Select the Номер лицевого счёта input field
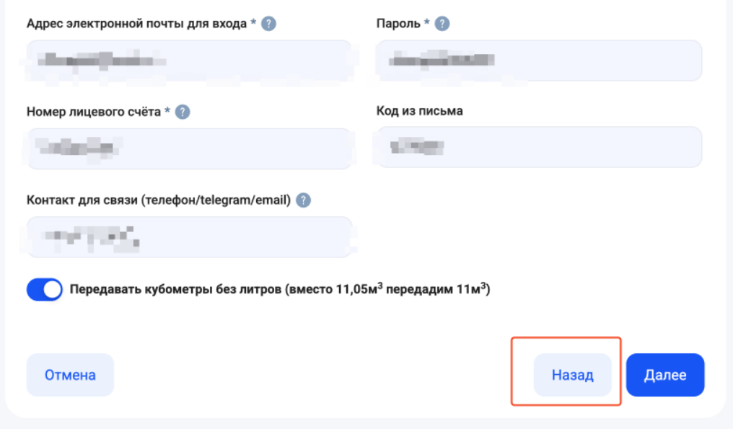 [189, 149]
